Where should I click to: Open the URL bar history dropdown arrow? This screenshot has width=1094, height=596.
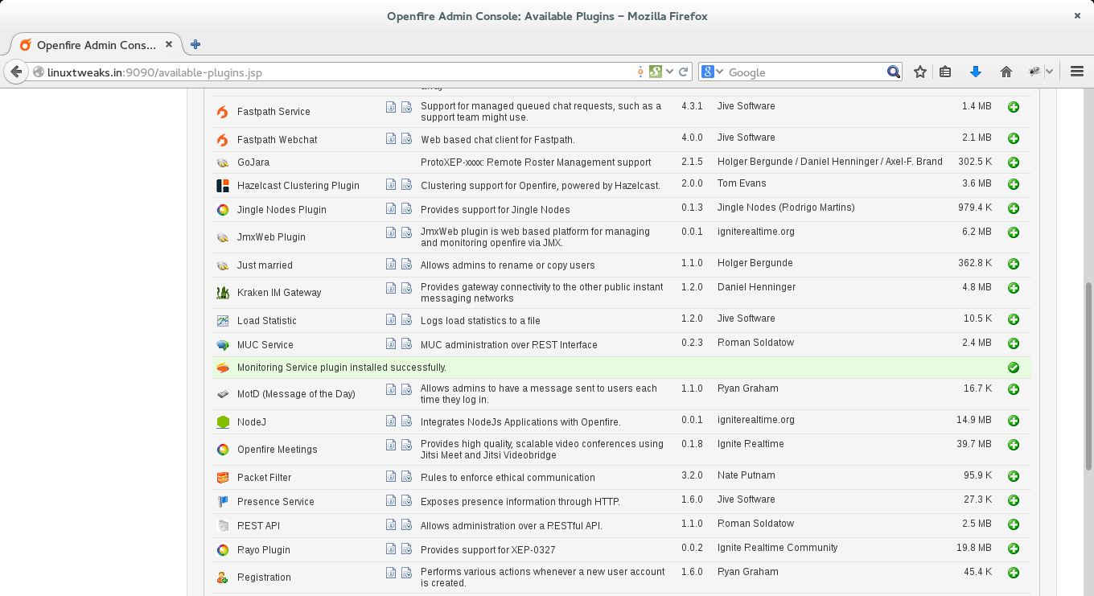click(x=669, y=72)
